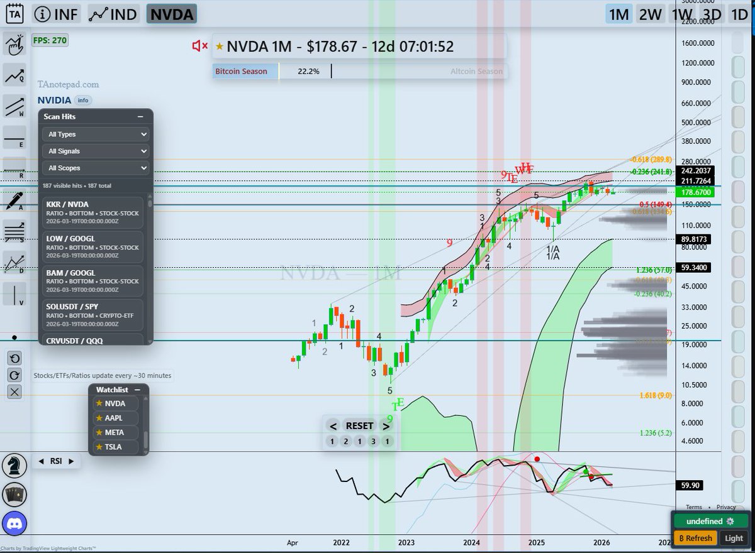Collapse the Scan Hits panel
This screenshot has height=553, width=755.
click(140, 117)
